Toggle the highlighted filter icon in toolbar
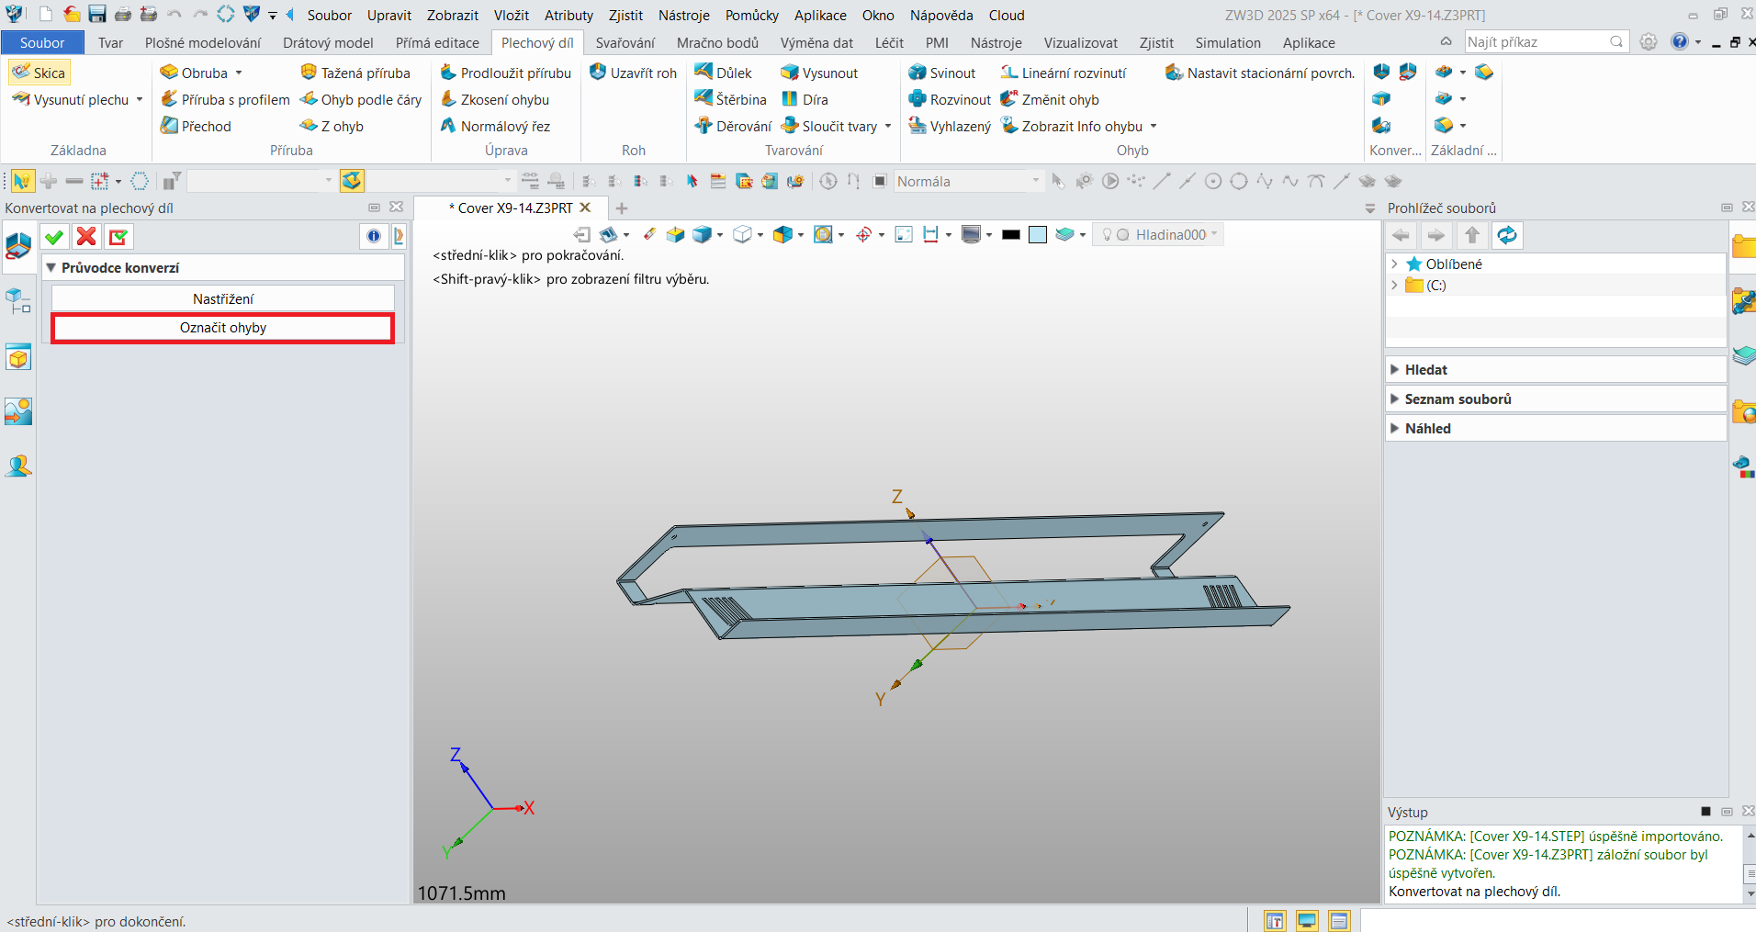The image size is (1756, 932). point(352,181)
